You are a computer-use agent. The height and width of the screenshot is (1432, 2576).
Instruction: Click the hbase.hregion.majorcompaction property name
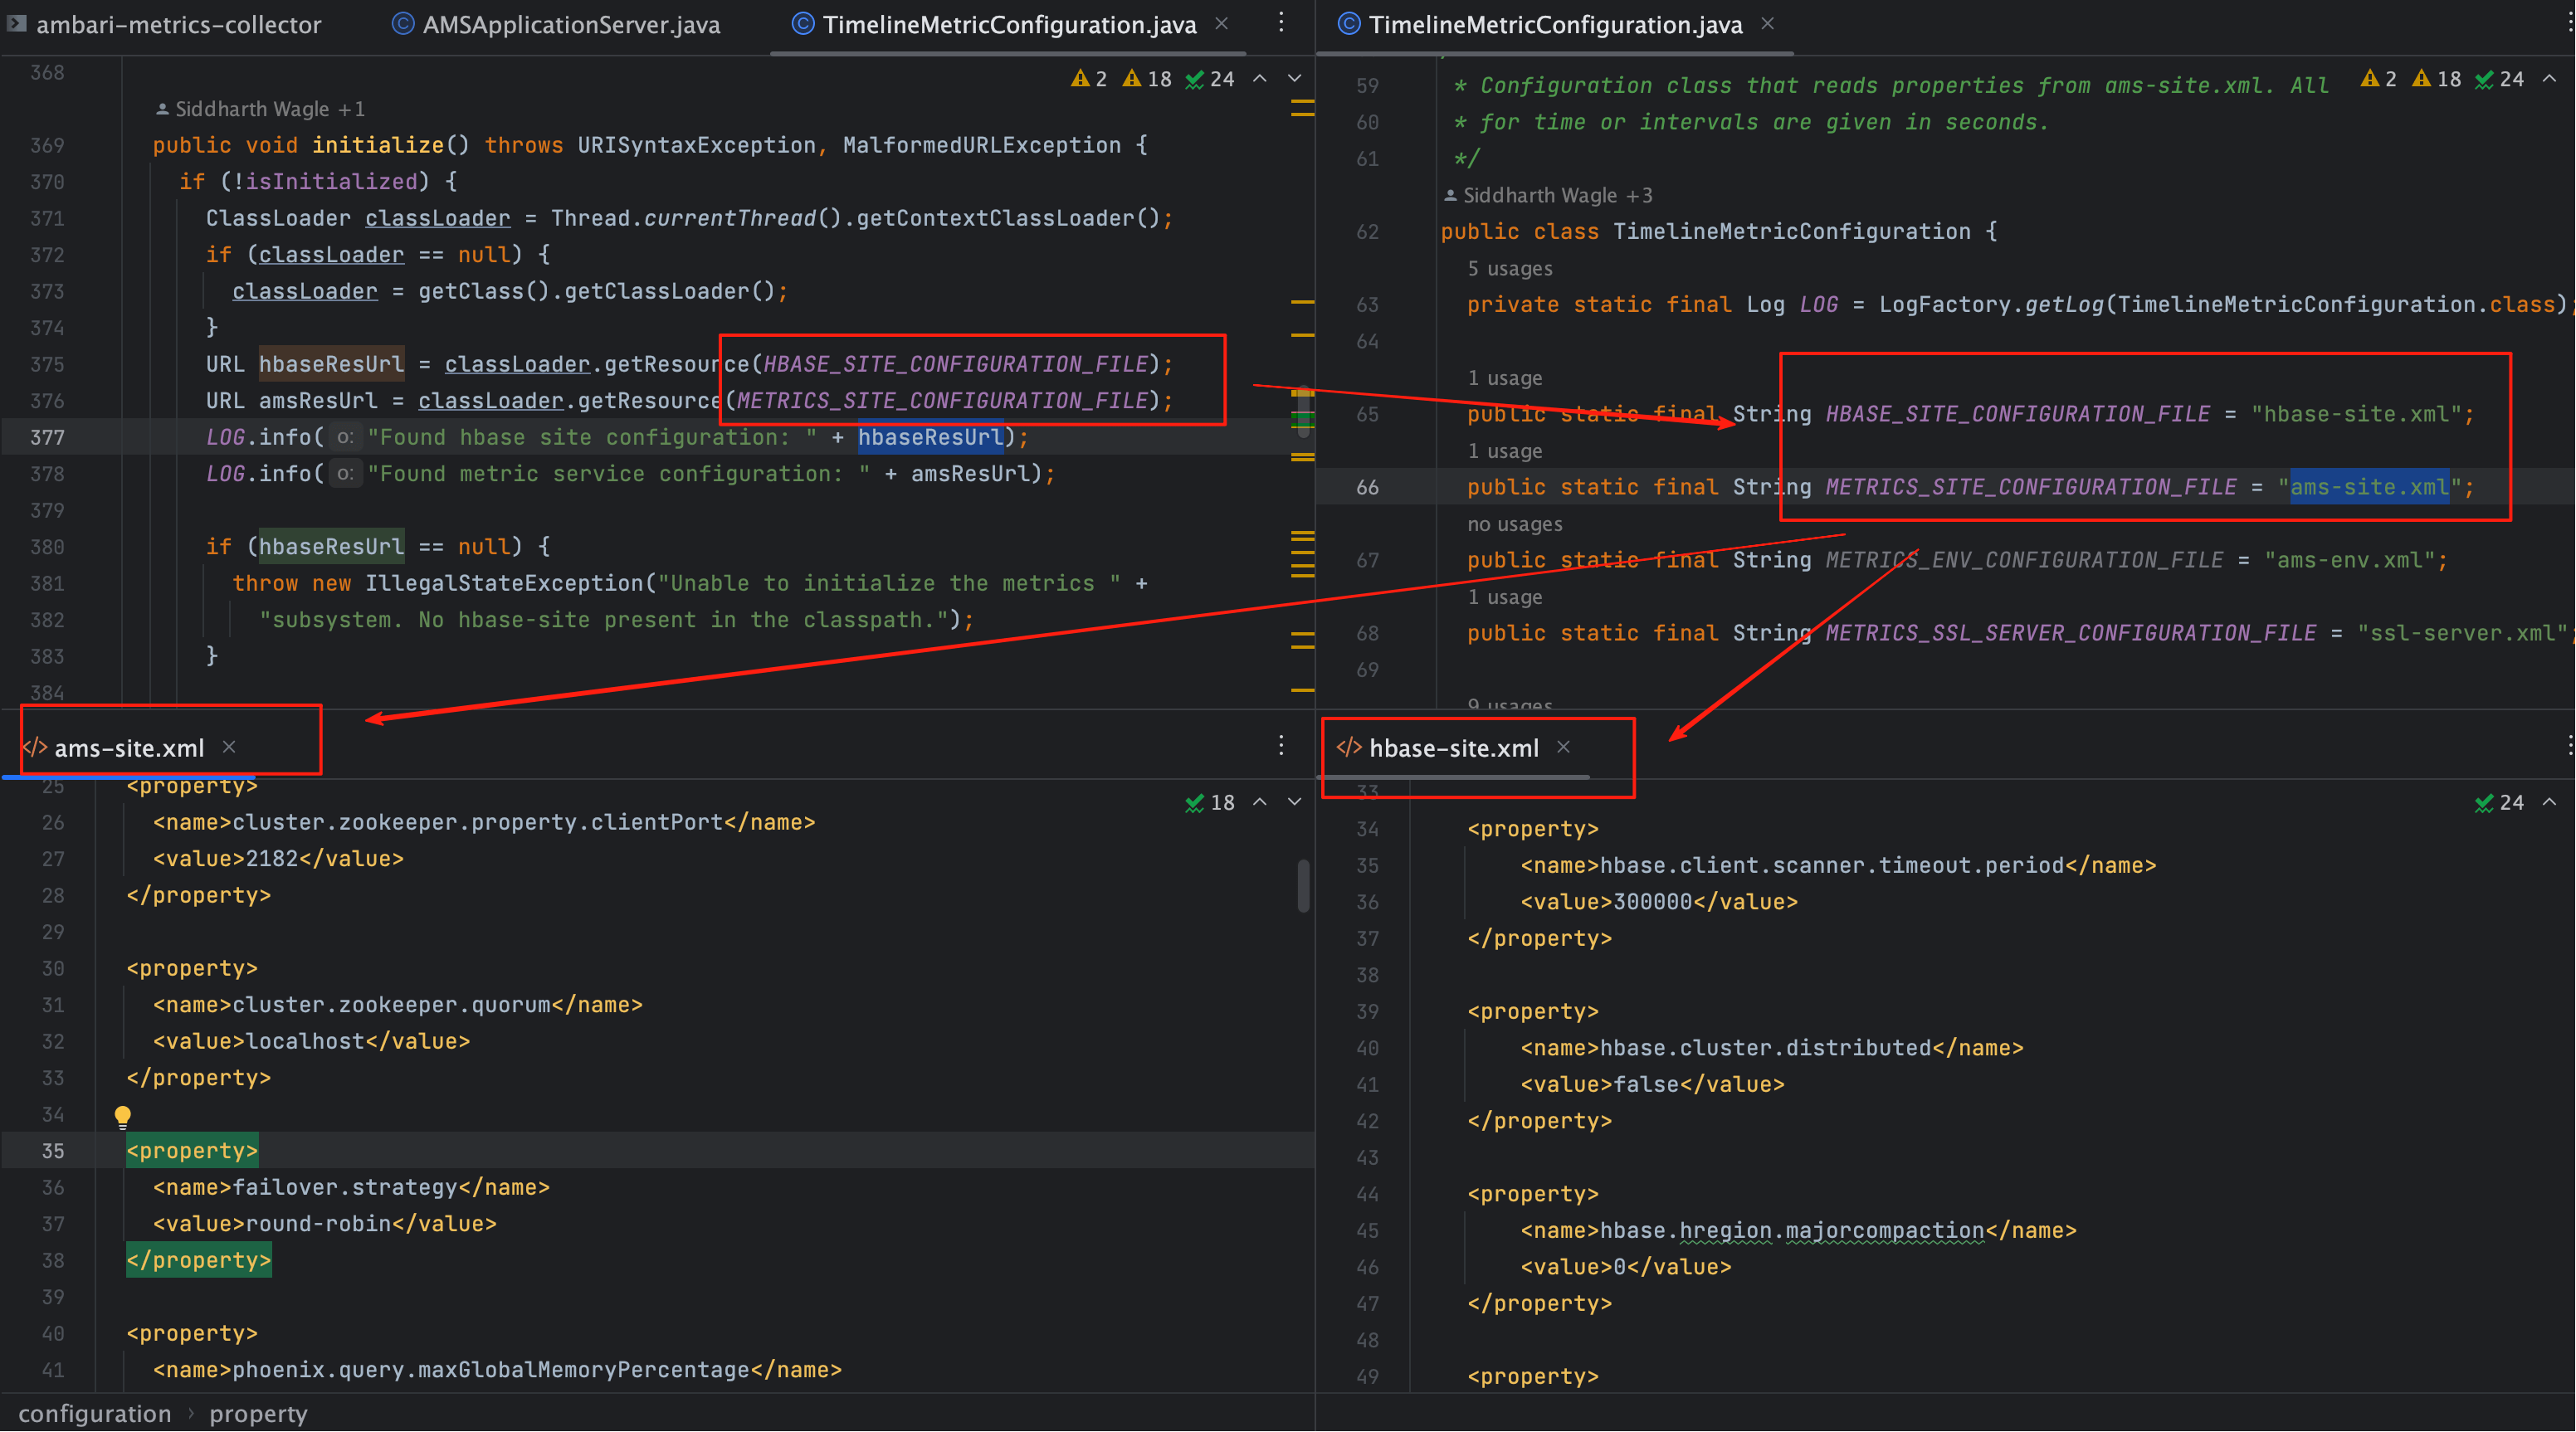pos(1792,1230)
